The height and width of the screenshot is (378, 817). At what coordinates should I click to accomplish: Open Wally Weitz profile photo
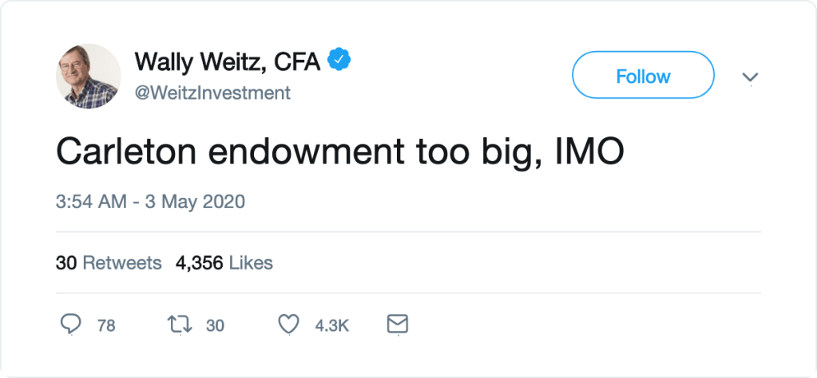pyautogui.click(x=88, y=77)
